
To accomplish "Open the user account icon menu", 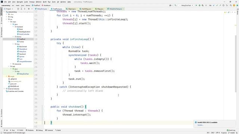I will 171,5.
